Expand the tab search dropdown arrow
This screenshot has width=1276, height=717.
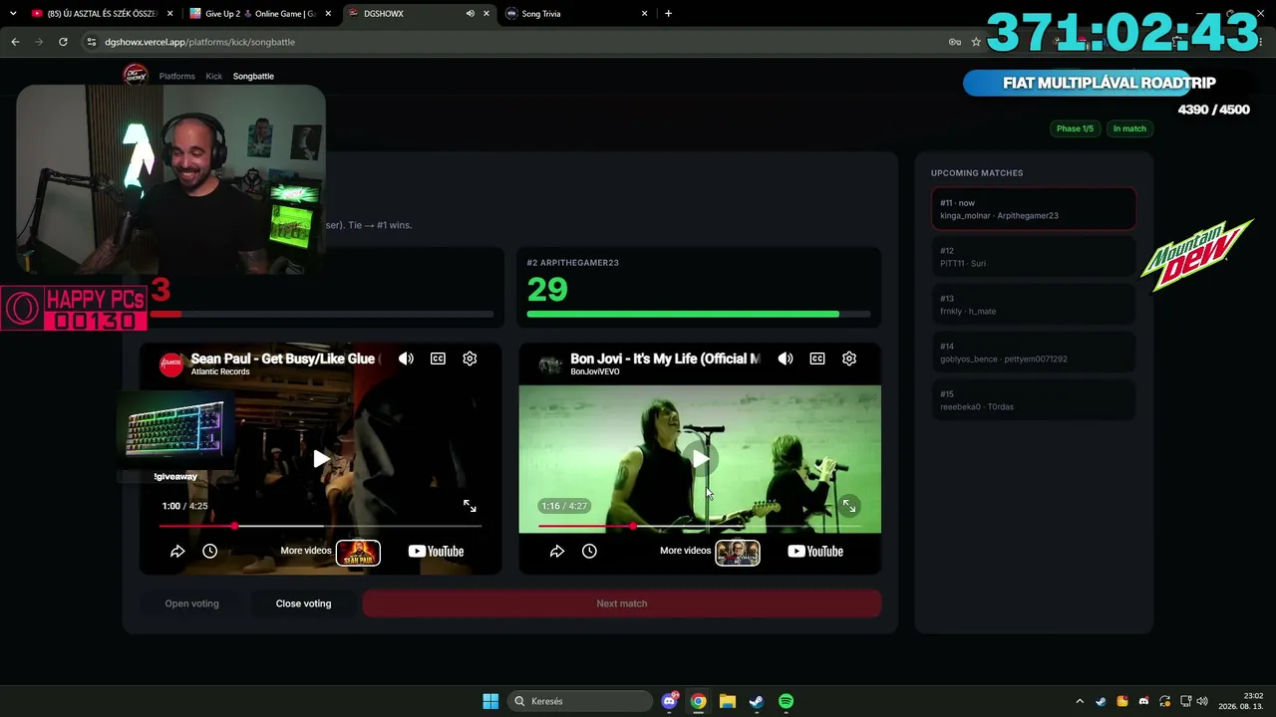pyautogui.click(x=12, y=14)
